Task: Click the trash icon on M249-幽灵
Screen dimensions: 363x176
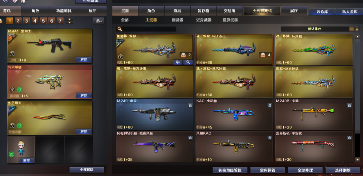Action: tap(190, 106)
